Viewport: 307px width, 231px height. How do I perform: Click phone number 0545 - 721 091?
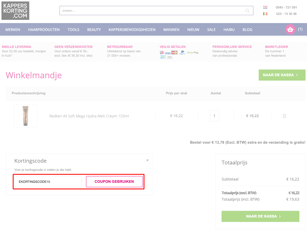click(286, 7)
